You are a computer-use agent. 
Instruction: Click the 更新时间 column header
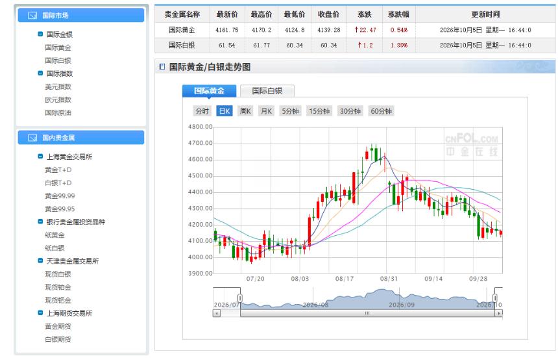[486, 14]
